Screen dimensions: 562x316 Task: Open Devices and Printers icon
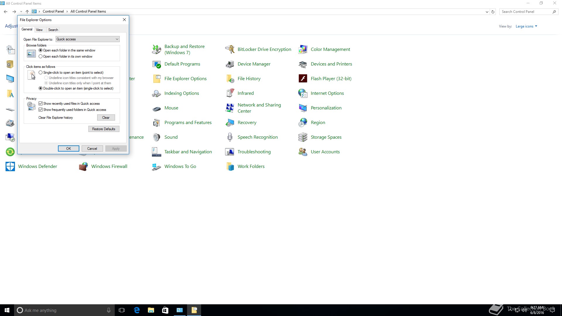pos(303,64)
